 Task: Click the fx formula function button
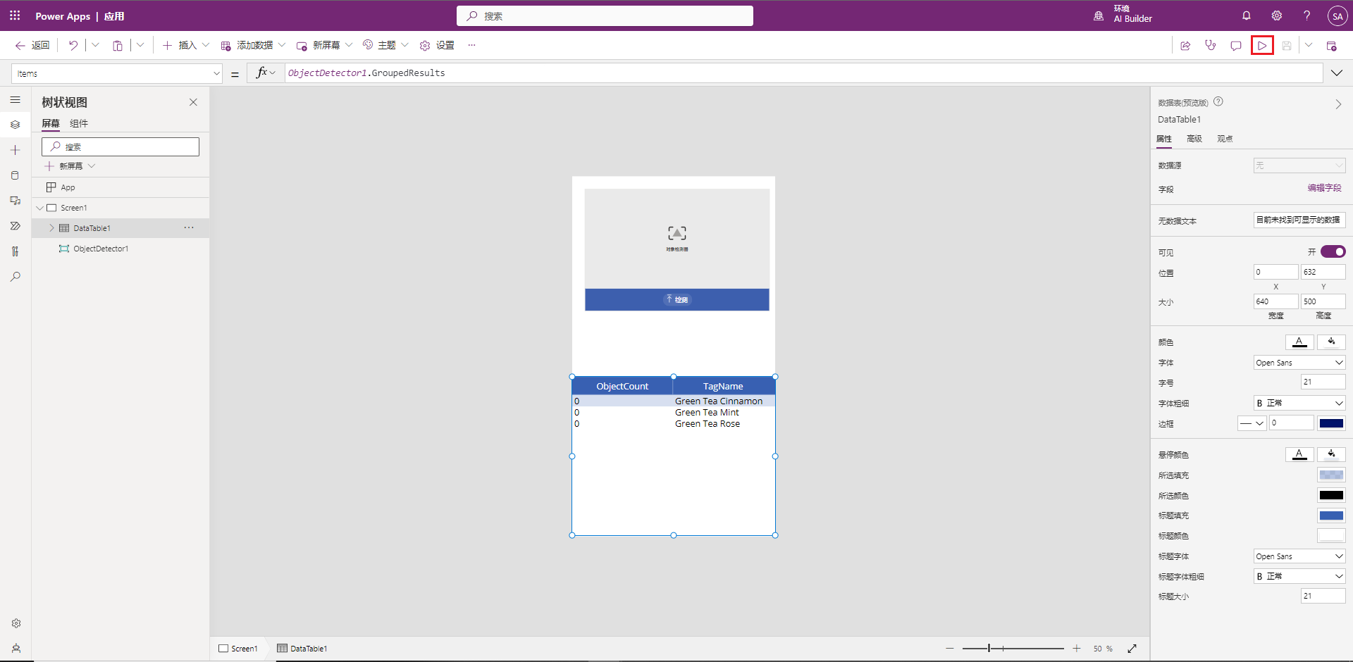tap(266, 73)
